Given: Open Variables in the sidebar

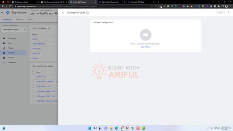Looking at the screenshot, I should (11, 53).
